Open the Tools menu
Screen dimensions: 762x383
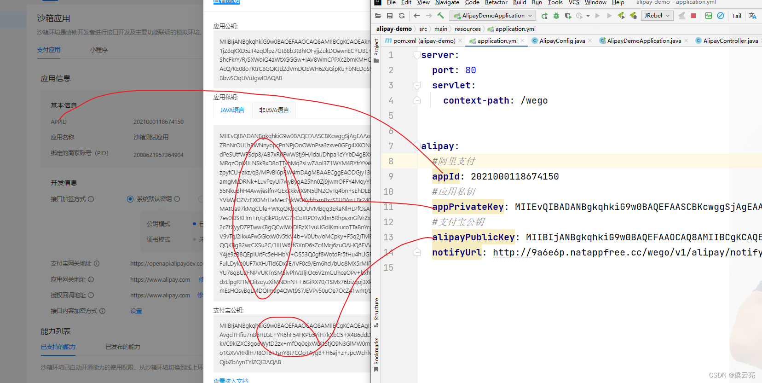pos(555,2)
